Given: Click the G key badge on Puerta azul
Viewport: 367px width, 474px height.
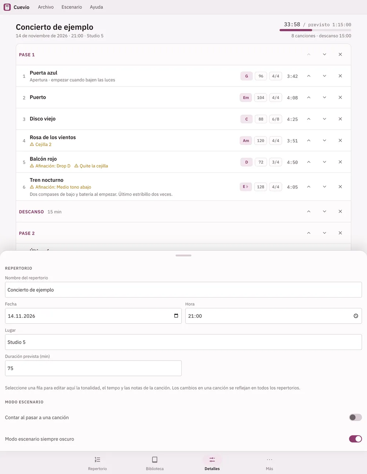Looking at the screenshot, I should (247, 76).
